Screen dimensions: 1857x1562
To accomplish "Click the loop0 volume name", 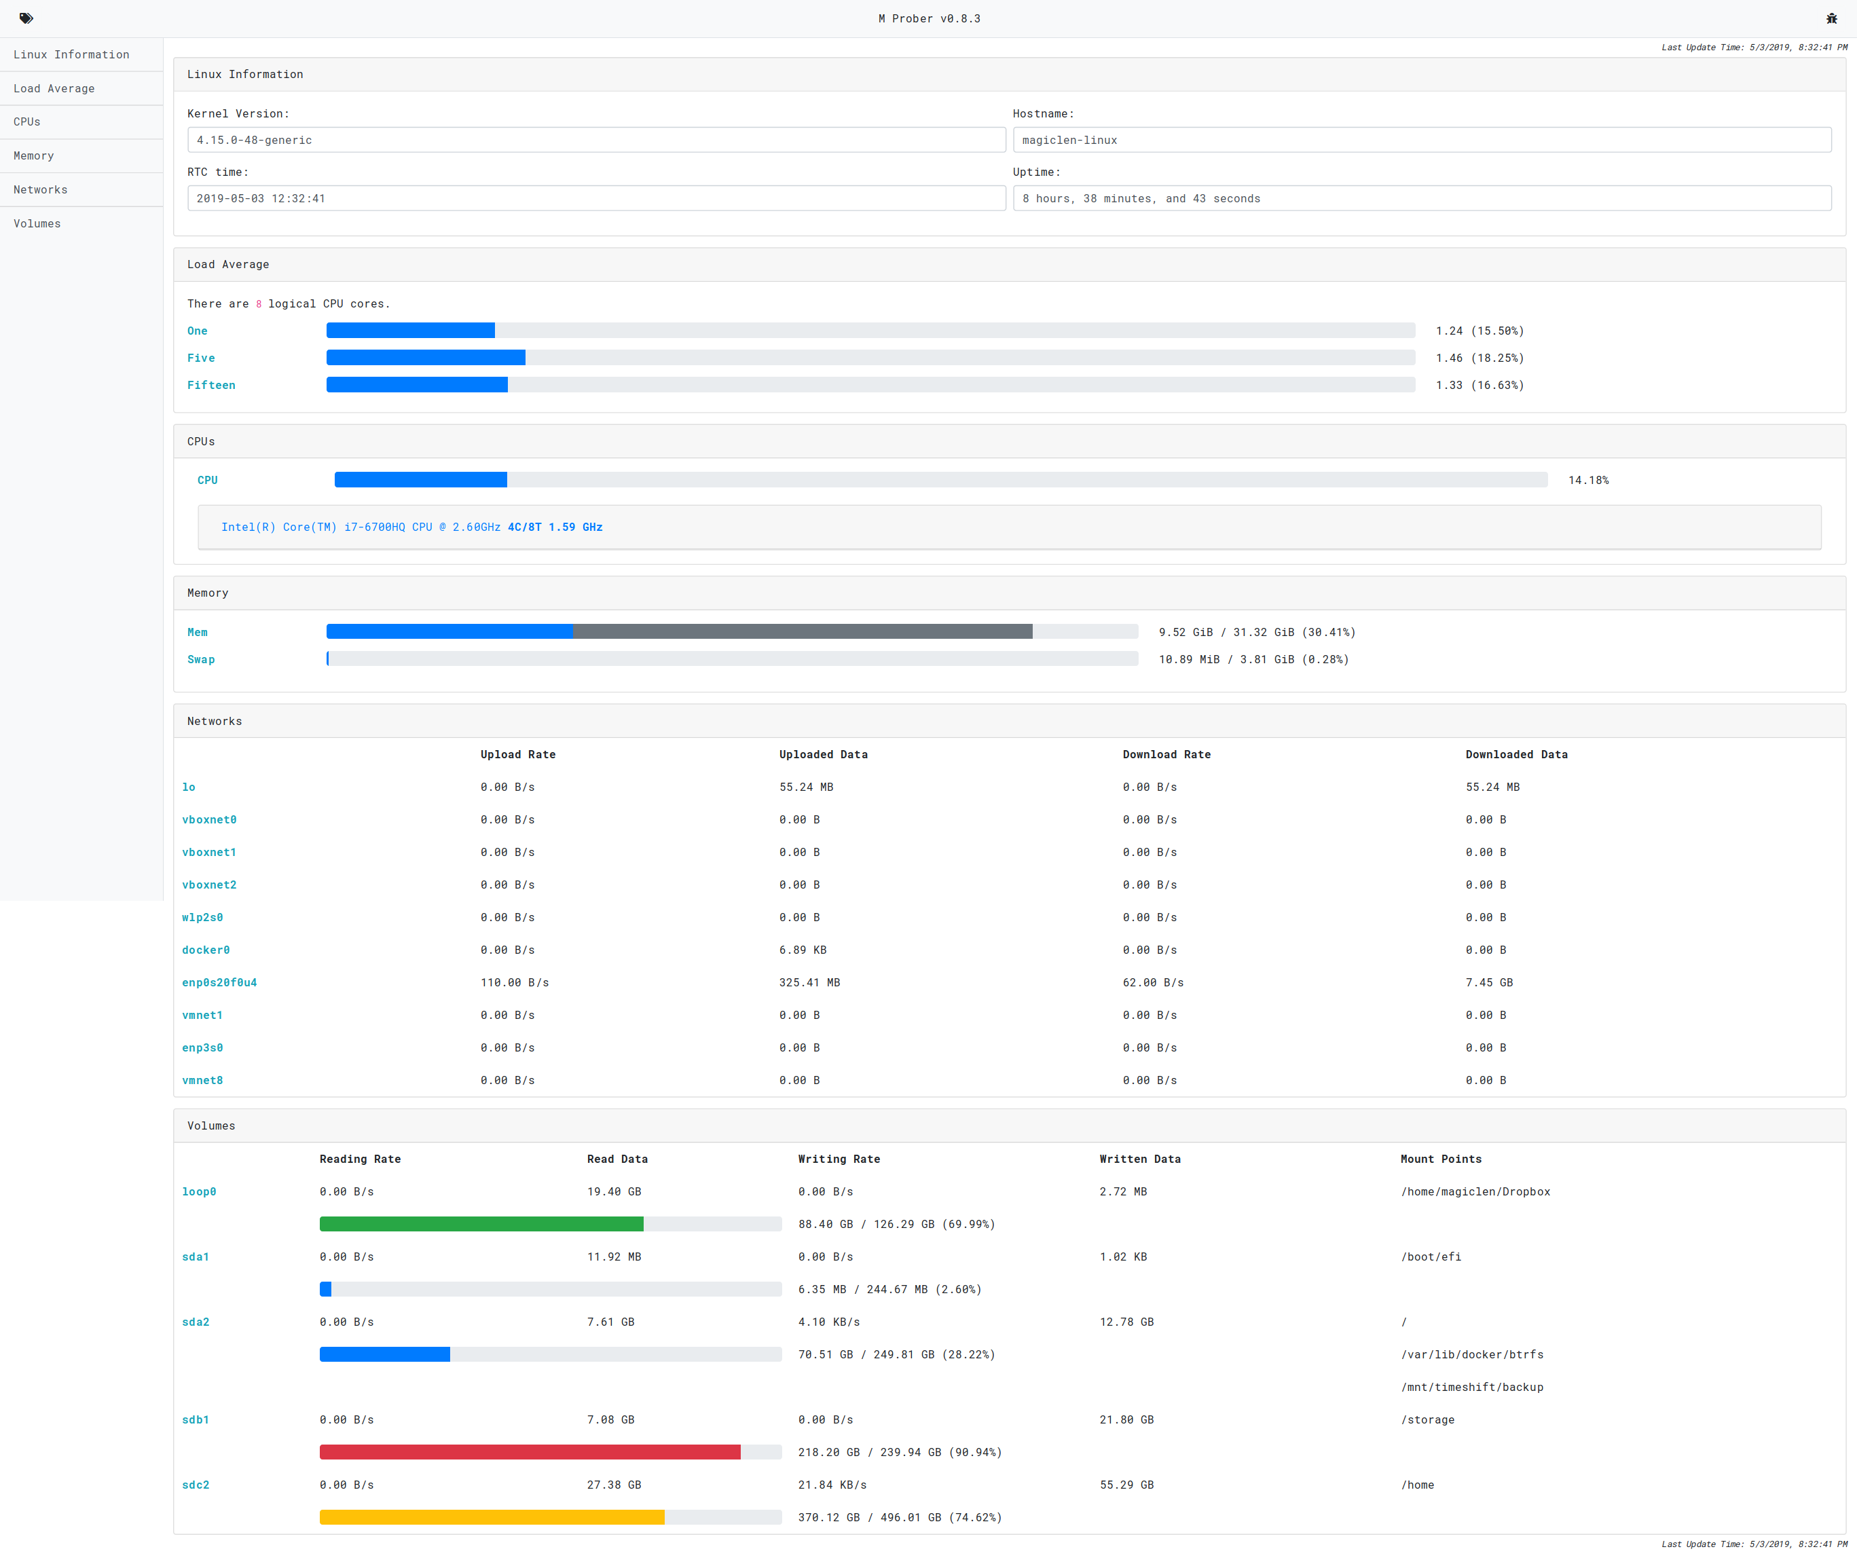I will point(199,1192).
